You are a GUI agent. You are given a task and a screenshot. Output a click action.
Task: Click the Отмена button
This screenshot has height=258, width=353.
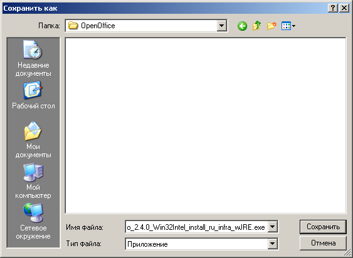[x=323, y=243]
